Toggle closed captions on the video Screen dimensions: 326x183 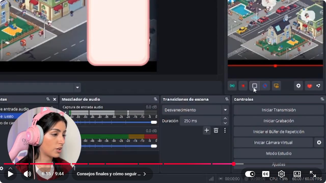[266, 174]
